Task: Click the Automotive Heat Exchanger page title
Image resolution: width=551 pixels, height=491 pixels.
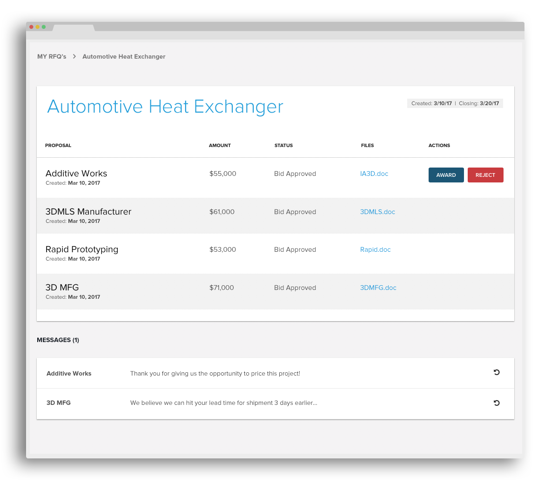Action: click(x=165, y=107)
